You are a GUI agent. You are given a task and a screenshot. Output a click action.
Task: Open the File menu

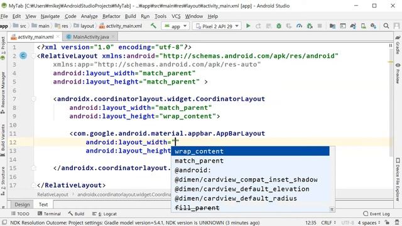(4, 16)
